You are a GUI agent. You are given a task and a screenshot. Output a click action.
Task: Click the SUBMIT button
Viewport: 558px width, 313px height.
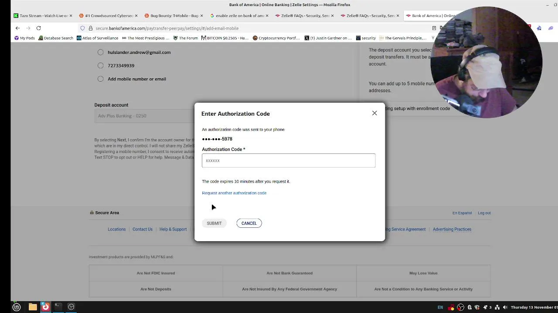214,223
